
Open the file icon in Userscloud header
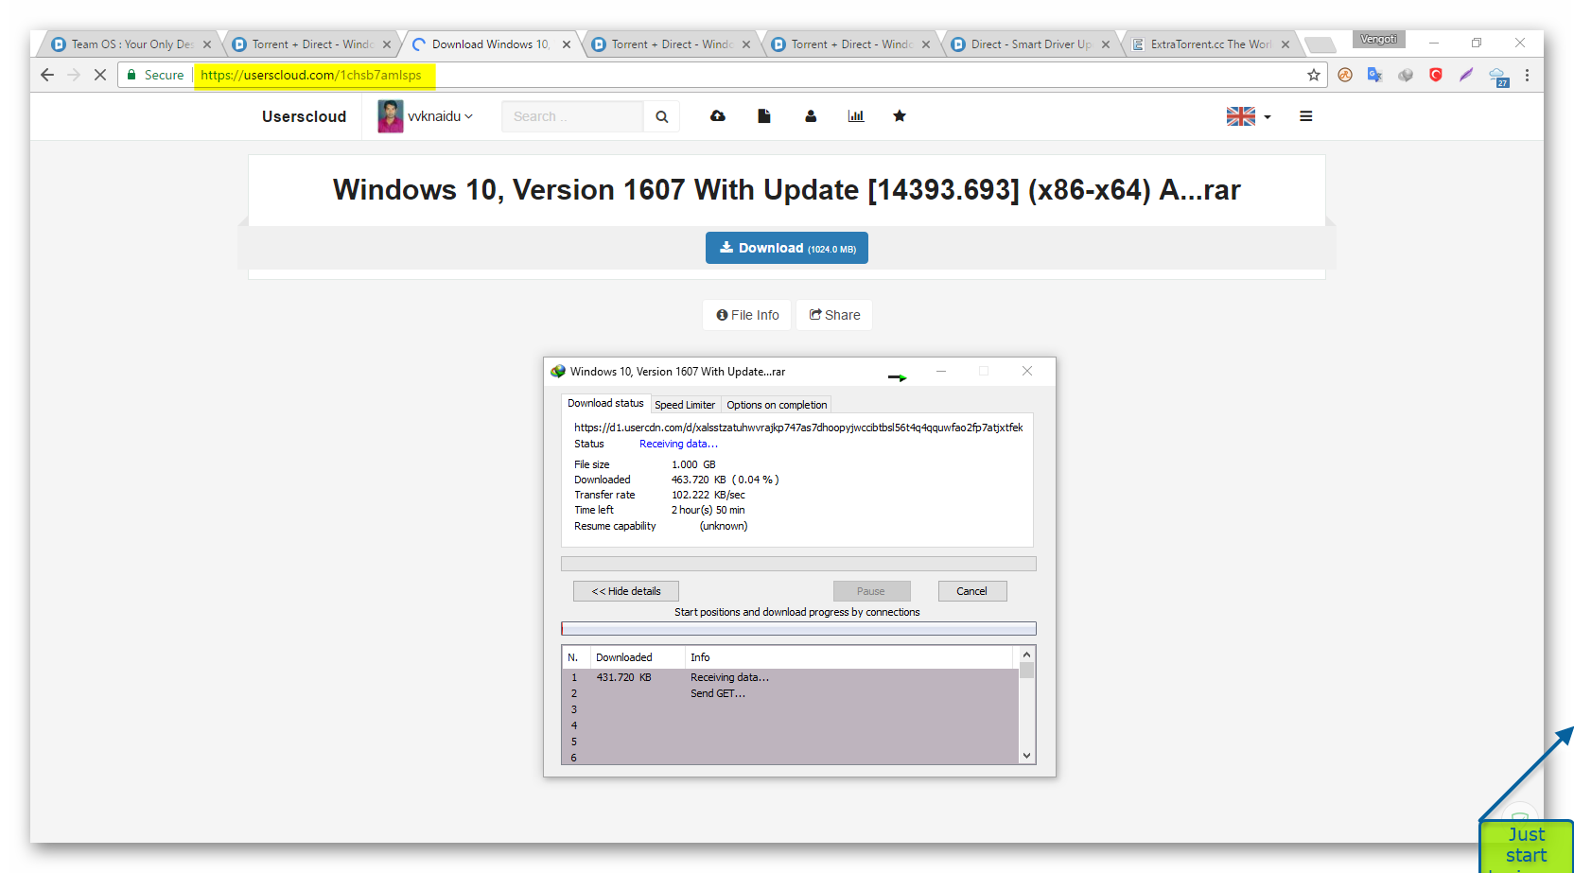pyautogui.click(x=764, y=115)
